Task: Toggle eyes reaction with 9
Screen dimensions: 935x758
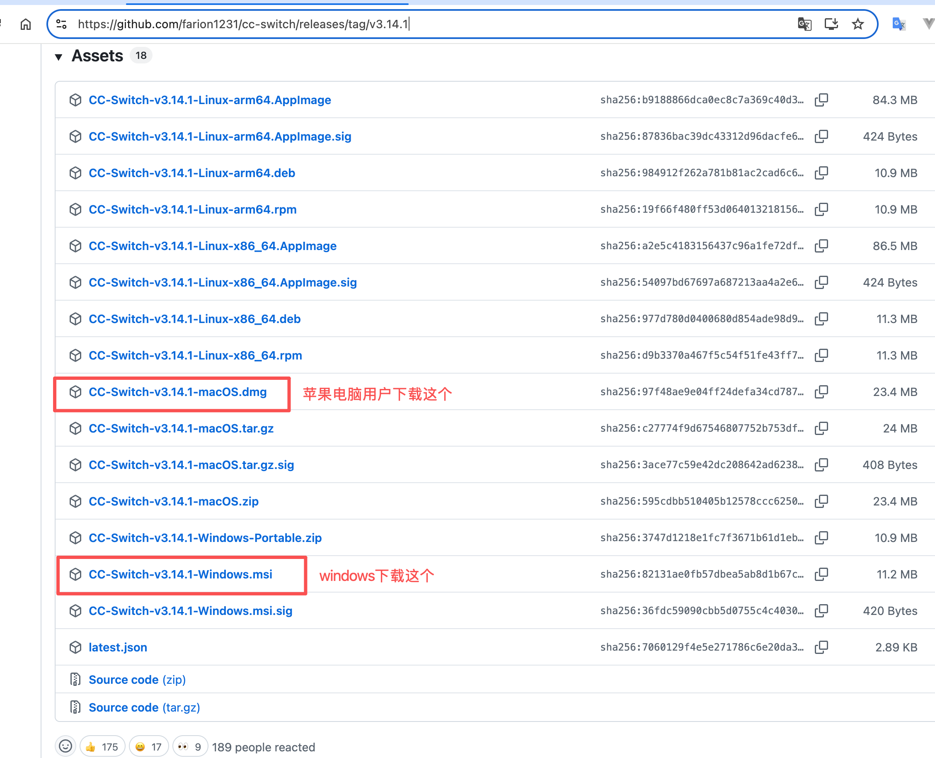Action: 190,747
